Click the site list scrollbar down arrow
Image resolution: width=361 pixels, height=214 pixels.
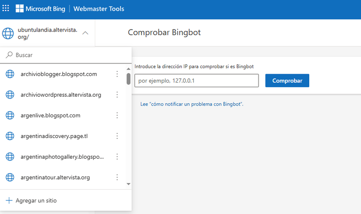pos(128,184)
